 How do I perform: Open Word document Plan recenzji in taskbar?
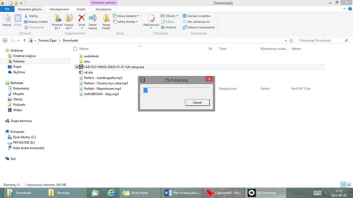[182, 193]
